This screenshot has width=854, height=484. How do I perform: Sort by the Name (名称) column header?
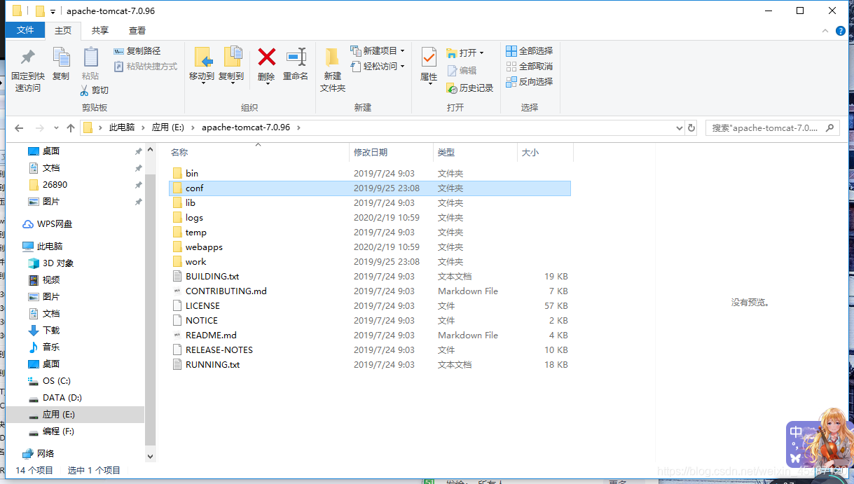(x=258, y=152)
